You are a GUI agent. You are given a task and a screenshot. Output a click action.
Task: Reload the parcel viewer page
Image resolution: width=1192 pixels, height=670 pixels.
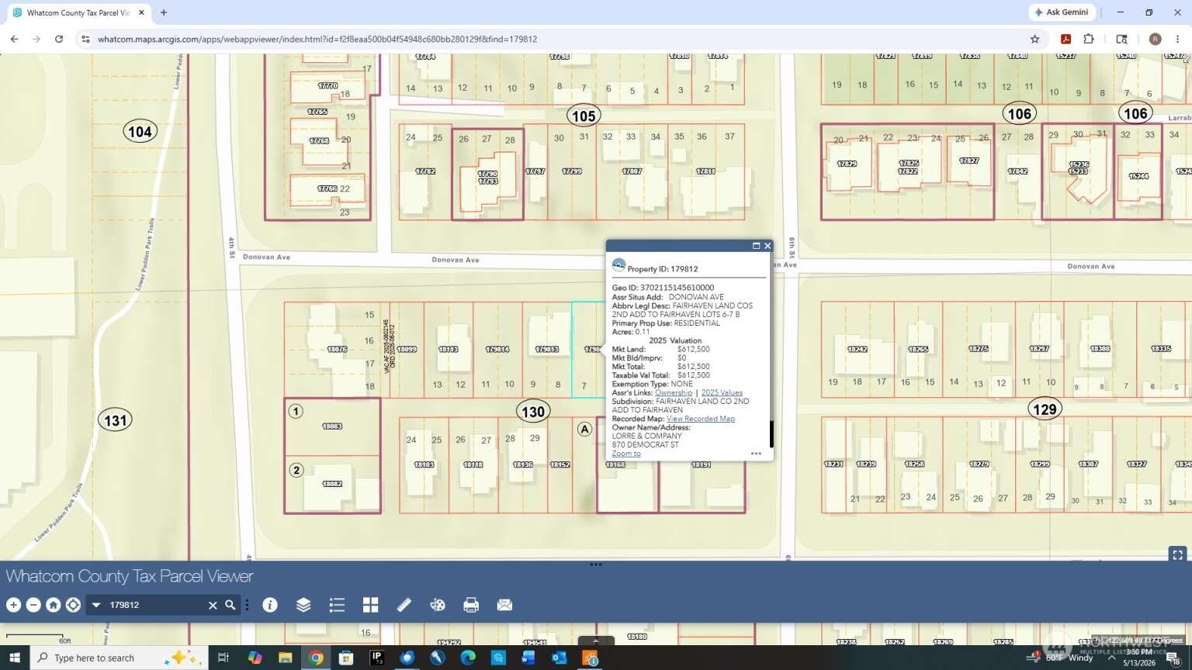pos(59,39)
